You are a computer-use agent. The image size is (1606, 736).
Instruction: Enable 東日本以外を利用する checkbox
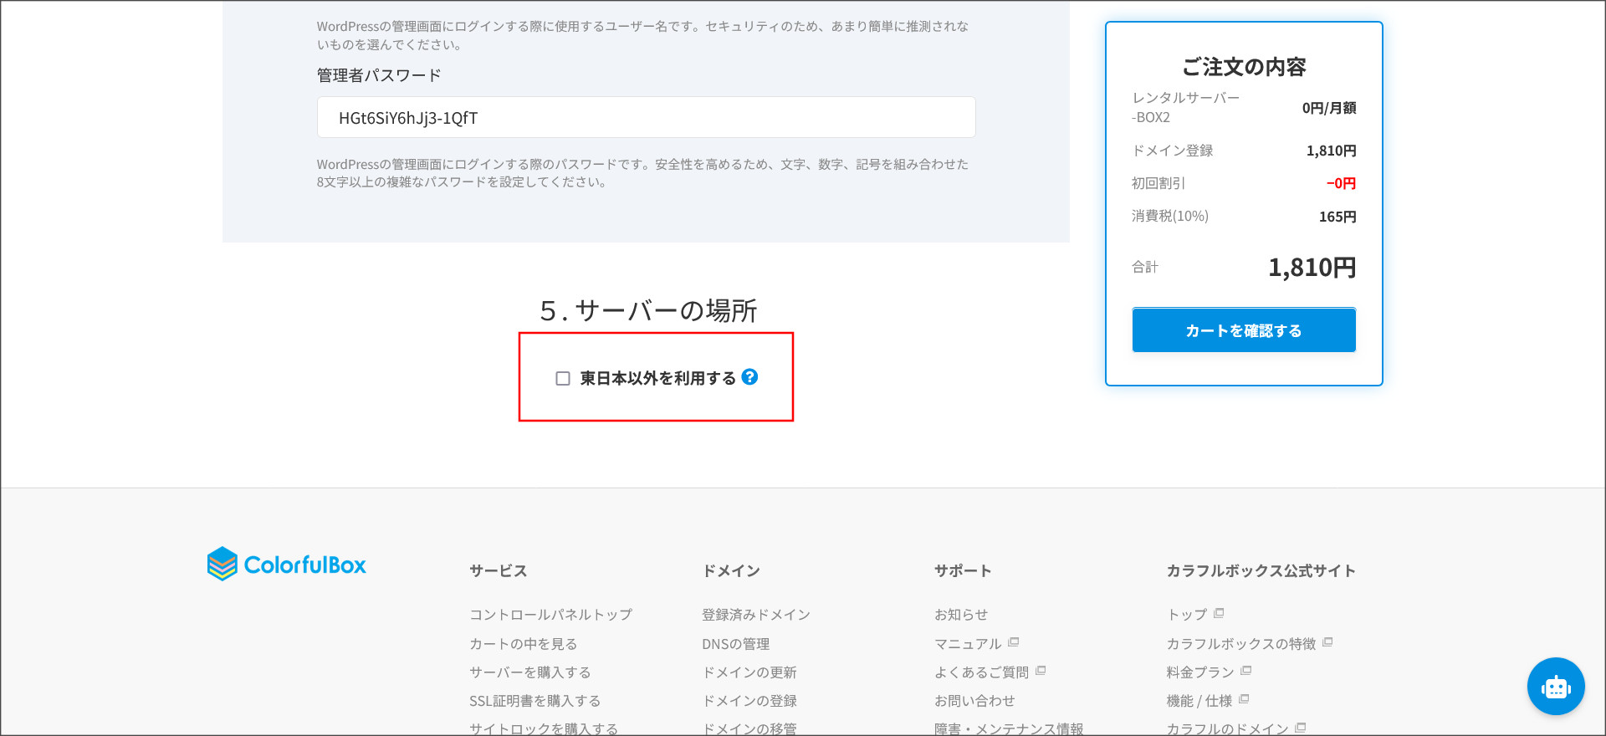pos(563,379)
